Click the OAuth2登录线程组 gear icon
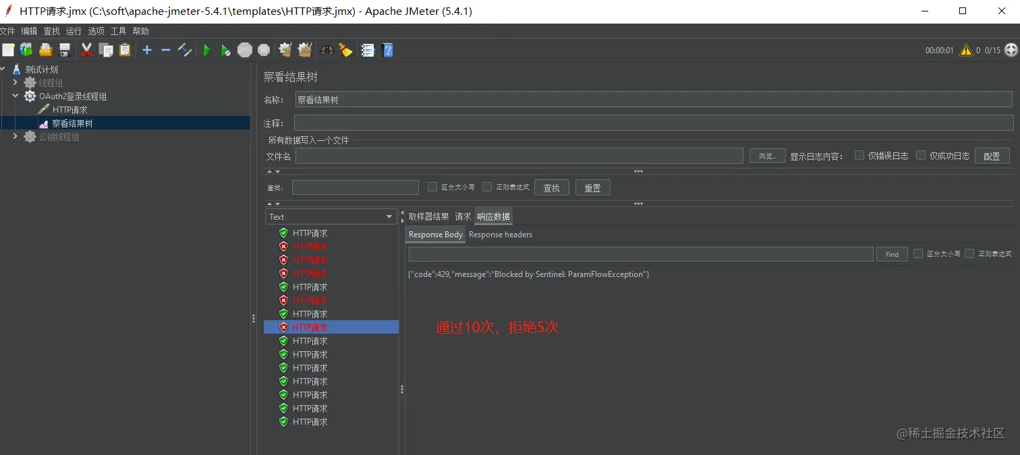Image resolution: width=1020 pixels, height=455 pixels. [30, 96]
